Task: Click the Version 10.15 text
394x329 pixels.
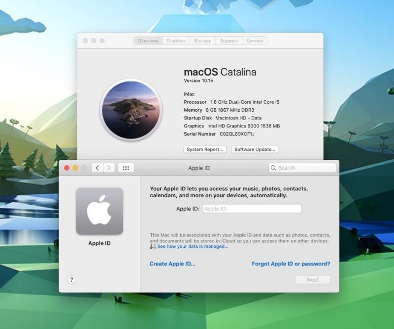Action: click(198, 81)
